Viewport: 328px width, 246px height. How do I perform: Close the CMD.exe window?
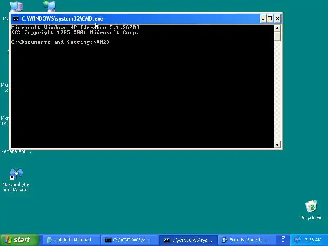(278, 18)
